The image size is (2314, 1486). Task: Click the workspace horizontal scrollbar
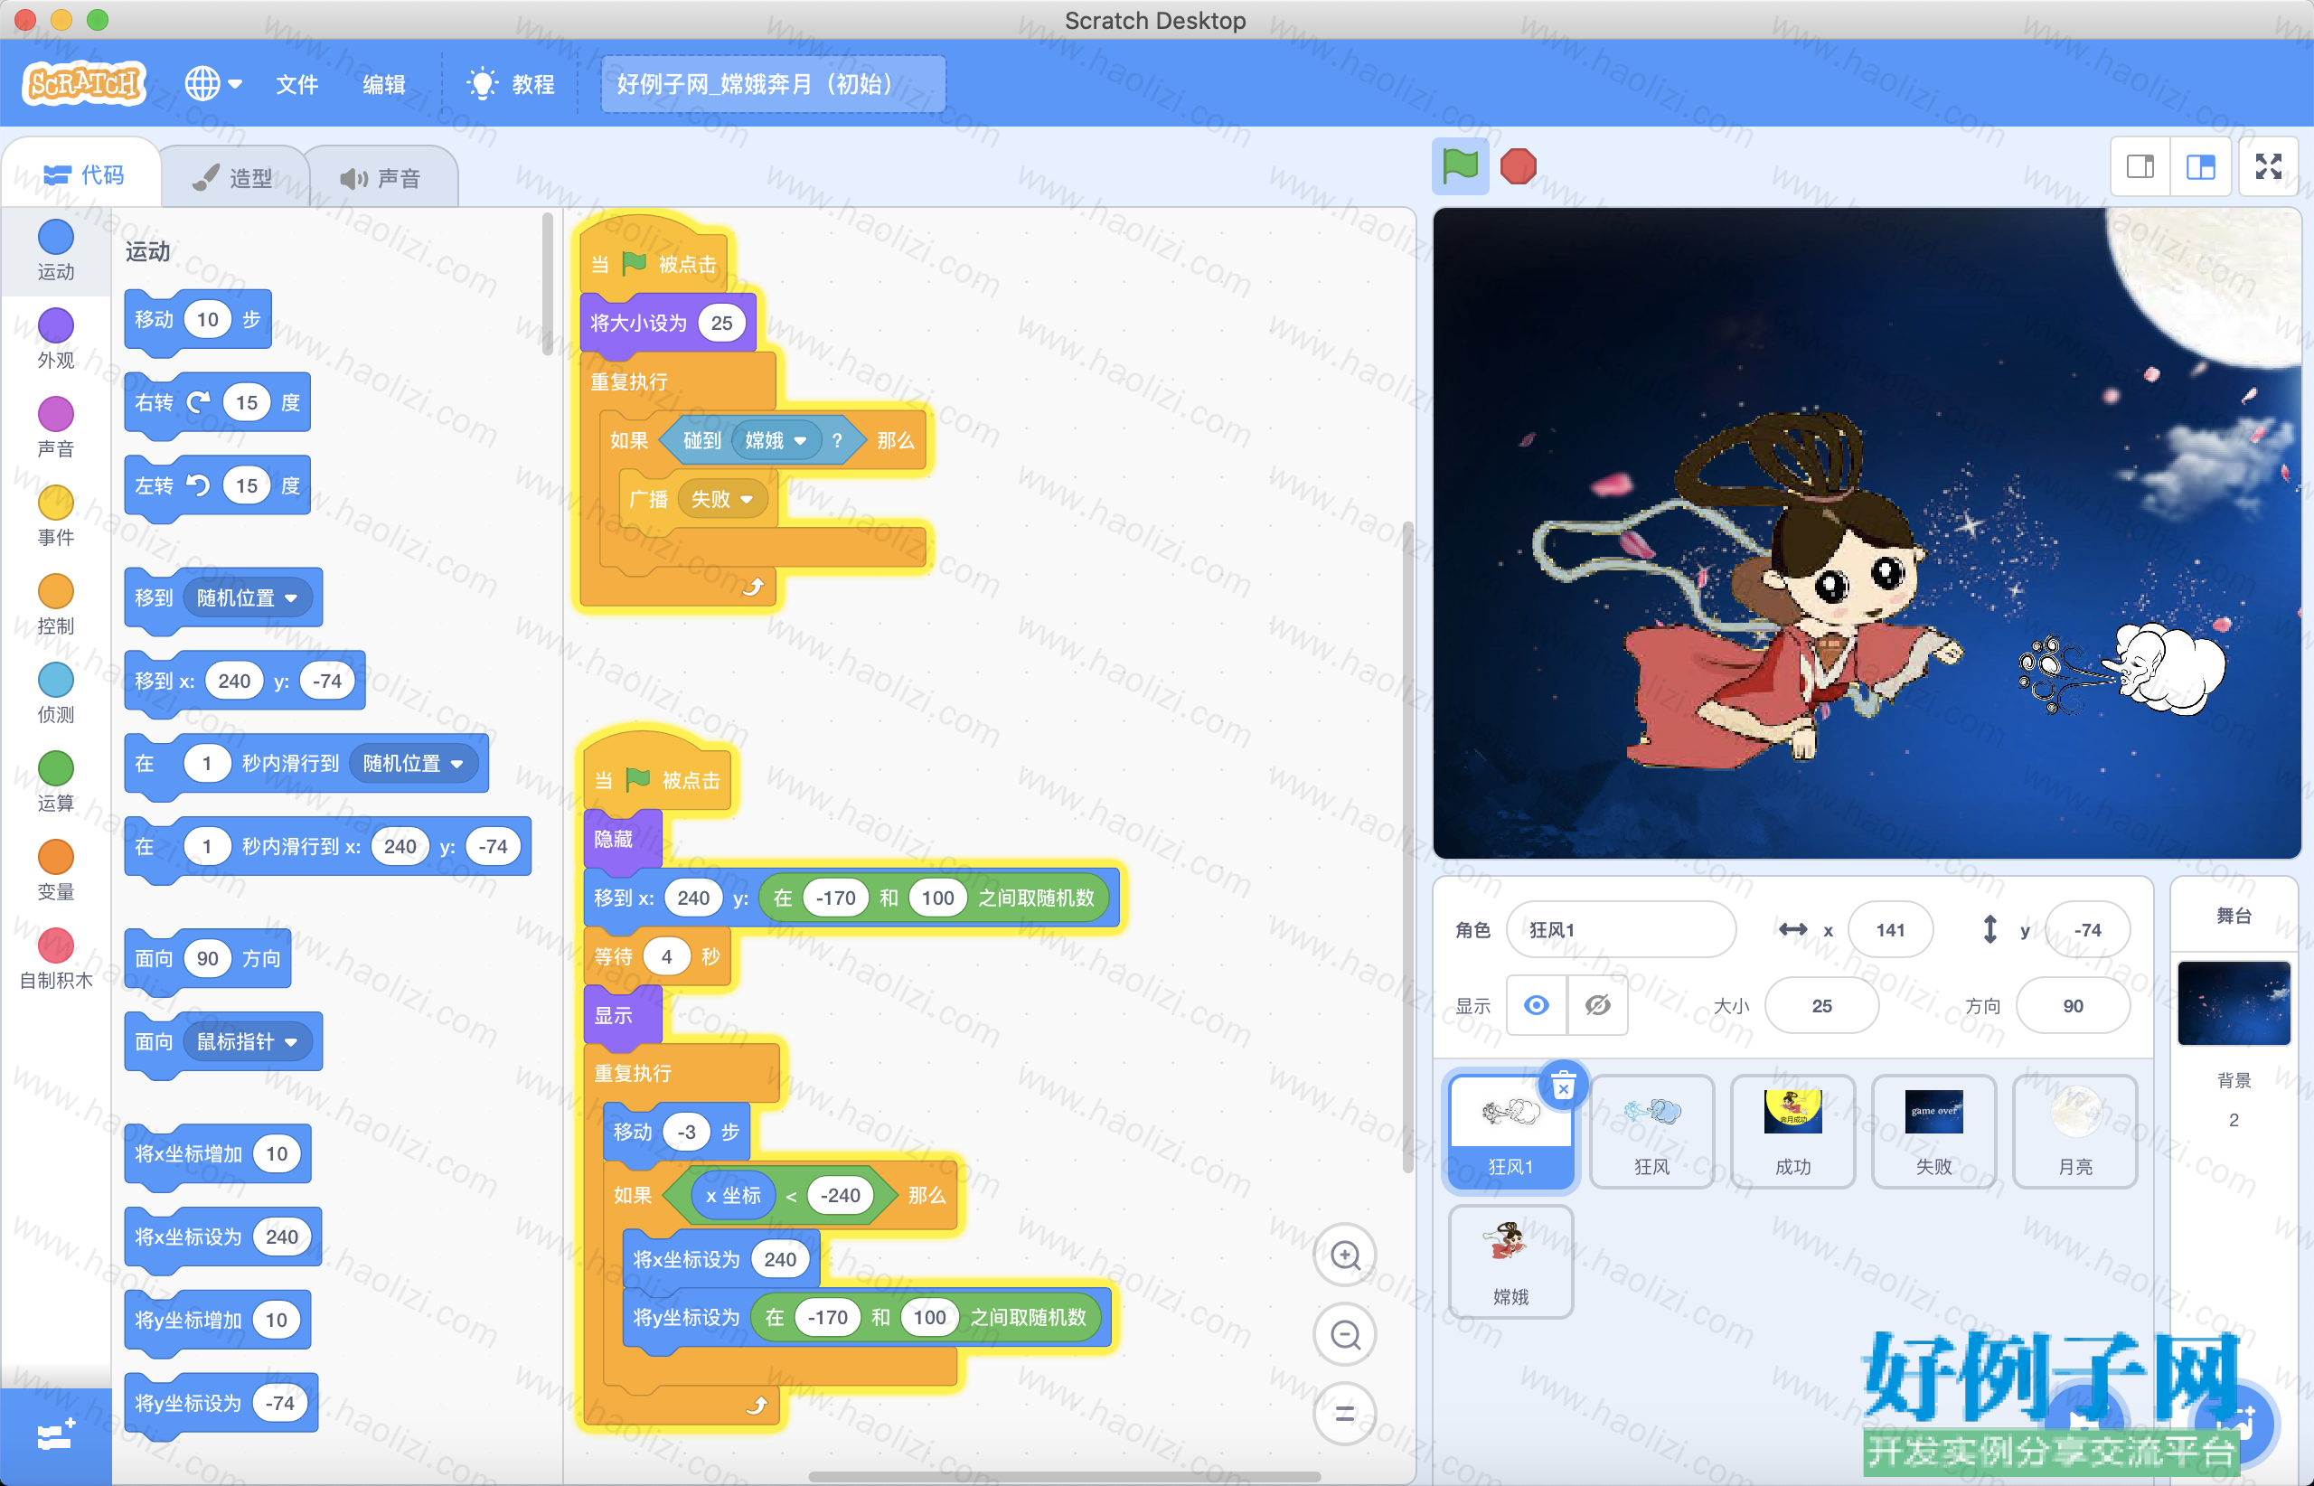pos(1063,1475)
